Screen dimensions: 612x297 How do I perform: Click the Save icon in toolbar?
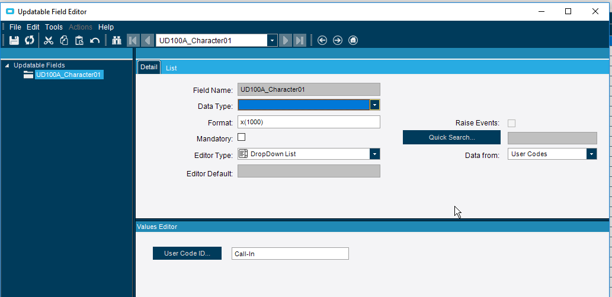pyautogui.click(x=14, y=40)
